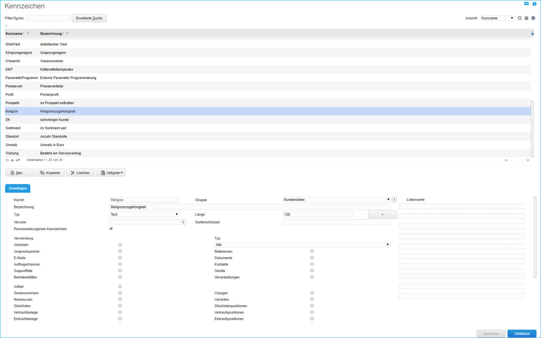Click the export icon in the table header
Image resolution: width=541 pixels, height=338 pixels.
tap(532, 34)
